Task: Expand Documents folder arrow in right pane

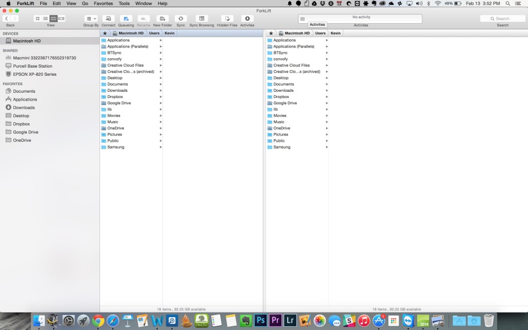Action: tap(326, 84)
